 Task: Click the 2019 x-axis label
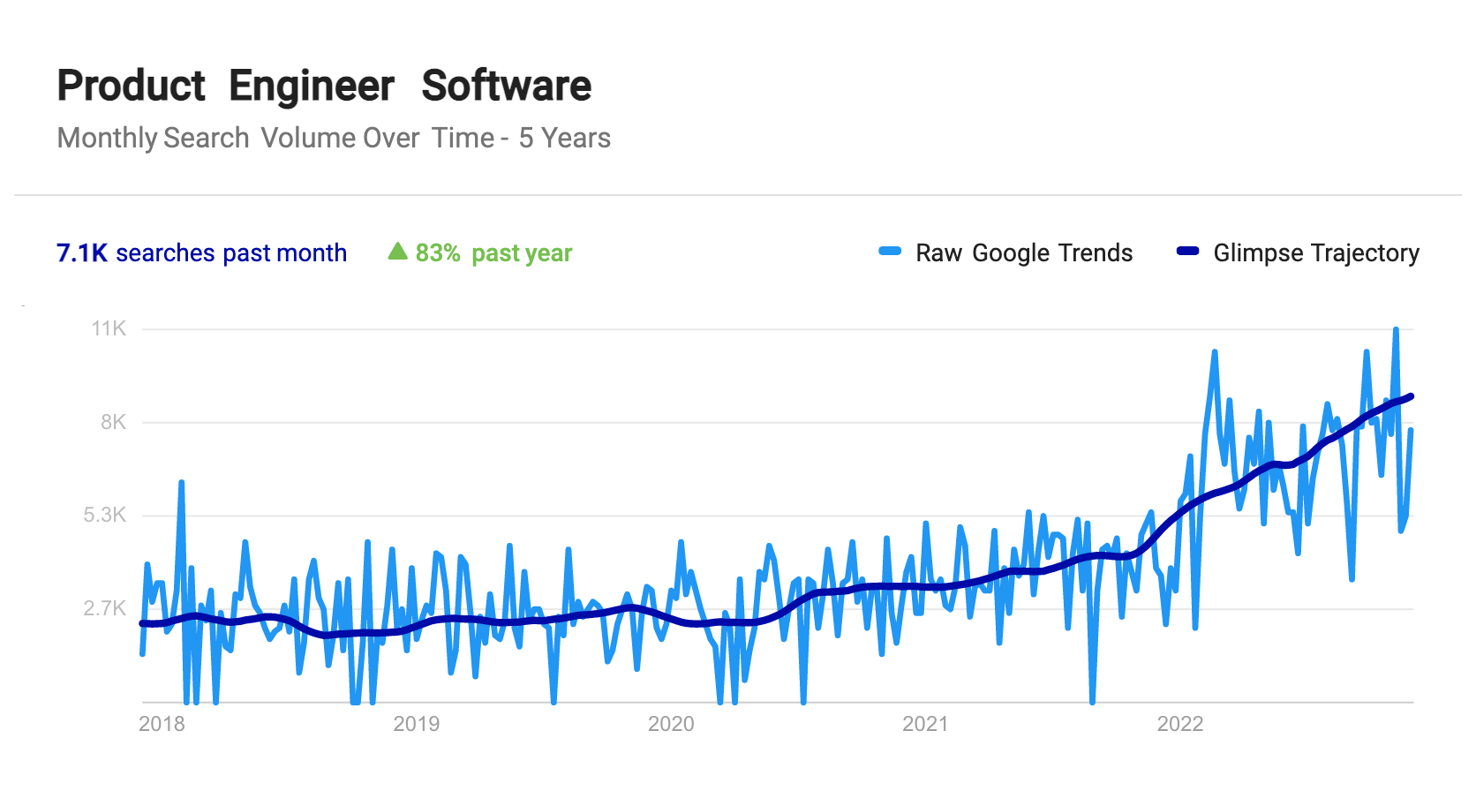pos(417,724)
